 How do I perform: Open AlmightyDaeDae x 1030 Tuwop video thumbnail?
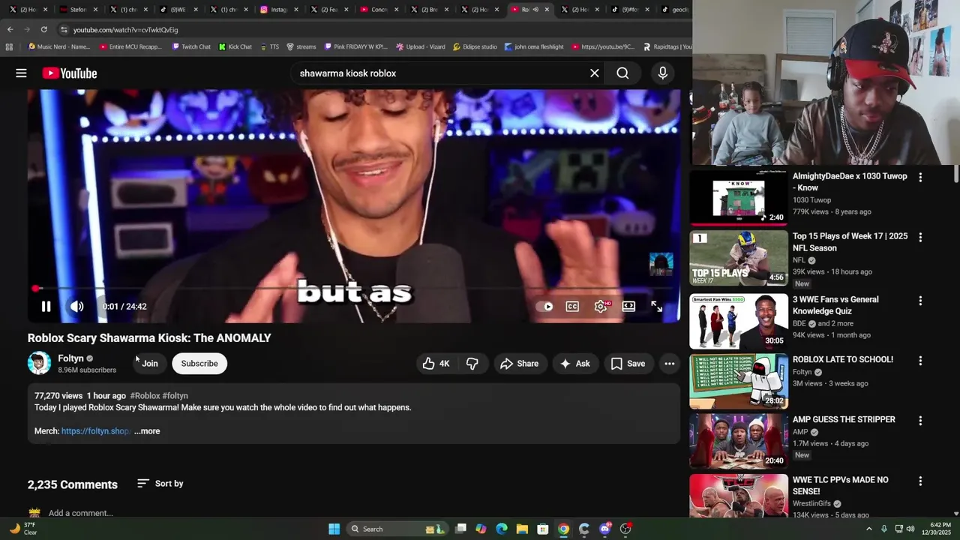pyautogui.click(x=738, y=198)
